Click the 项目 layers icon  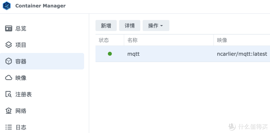tap(9, 45)
